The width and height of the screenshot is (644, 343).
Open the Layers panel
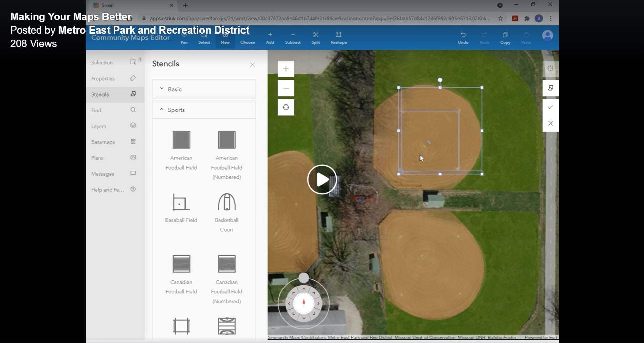coord(115,126)
